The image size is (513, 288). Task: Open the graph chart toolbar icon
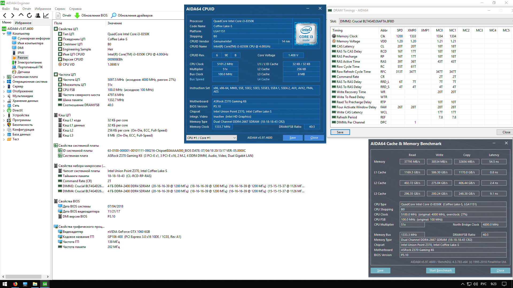click(46, 15)
